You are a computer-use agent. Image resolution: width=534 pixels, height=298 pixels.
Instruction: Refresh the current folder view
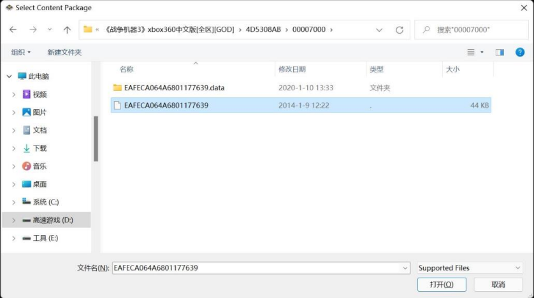pyautogui.click(x=400, y=30)
